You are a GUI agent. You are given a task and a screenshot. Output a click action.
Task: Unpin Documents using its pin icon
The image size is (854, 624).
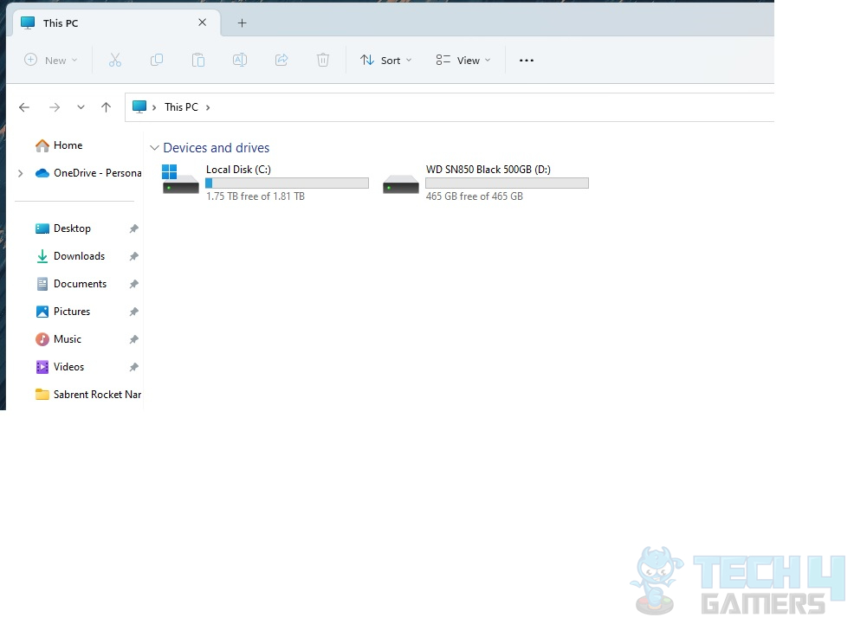[133, 285]
